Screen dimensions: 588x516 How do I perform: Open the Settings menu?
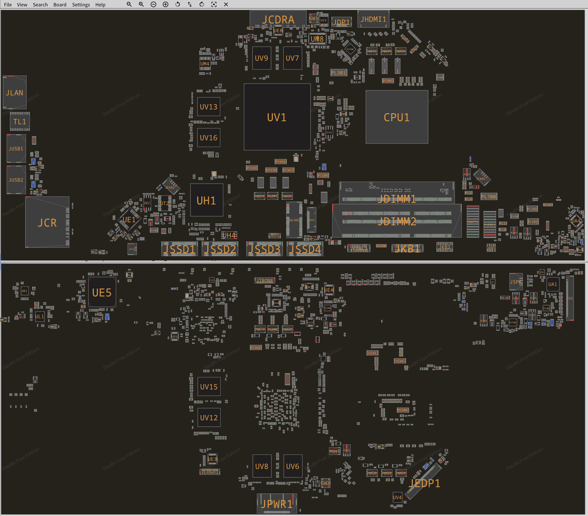click(81, 5)
